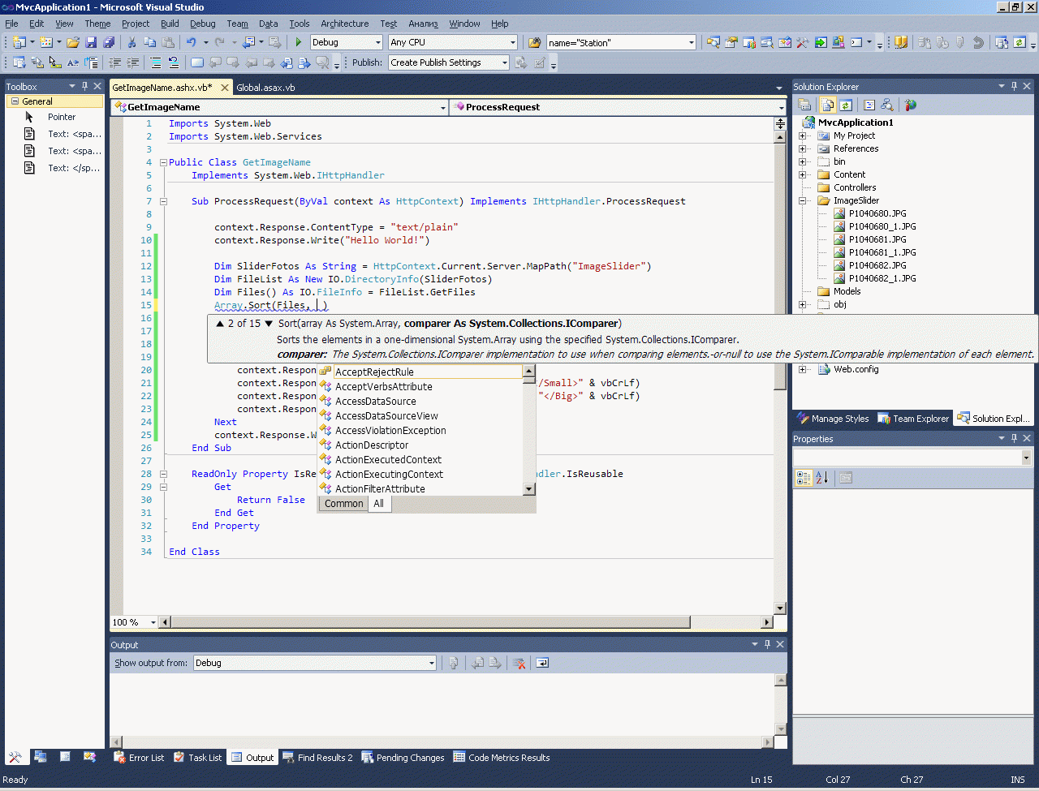This screenshot has height=791, width=1039.
Task: Expand the References node in Solution Explorer
Action: point(803,148)
